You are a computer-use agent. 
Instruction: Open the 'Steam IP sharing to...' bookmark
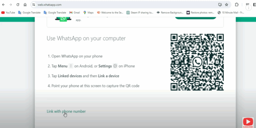[140, 12]
